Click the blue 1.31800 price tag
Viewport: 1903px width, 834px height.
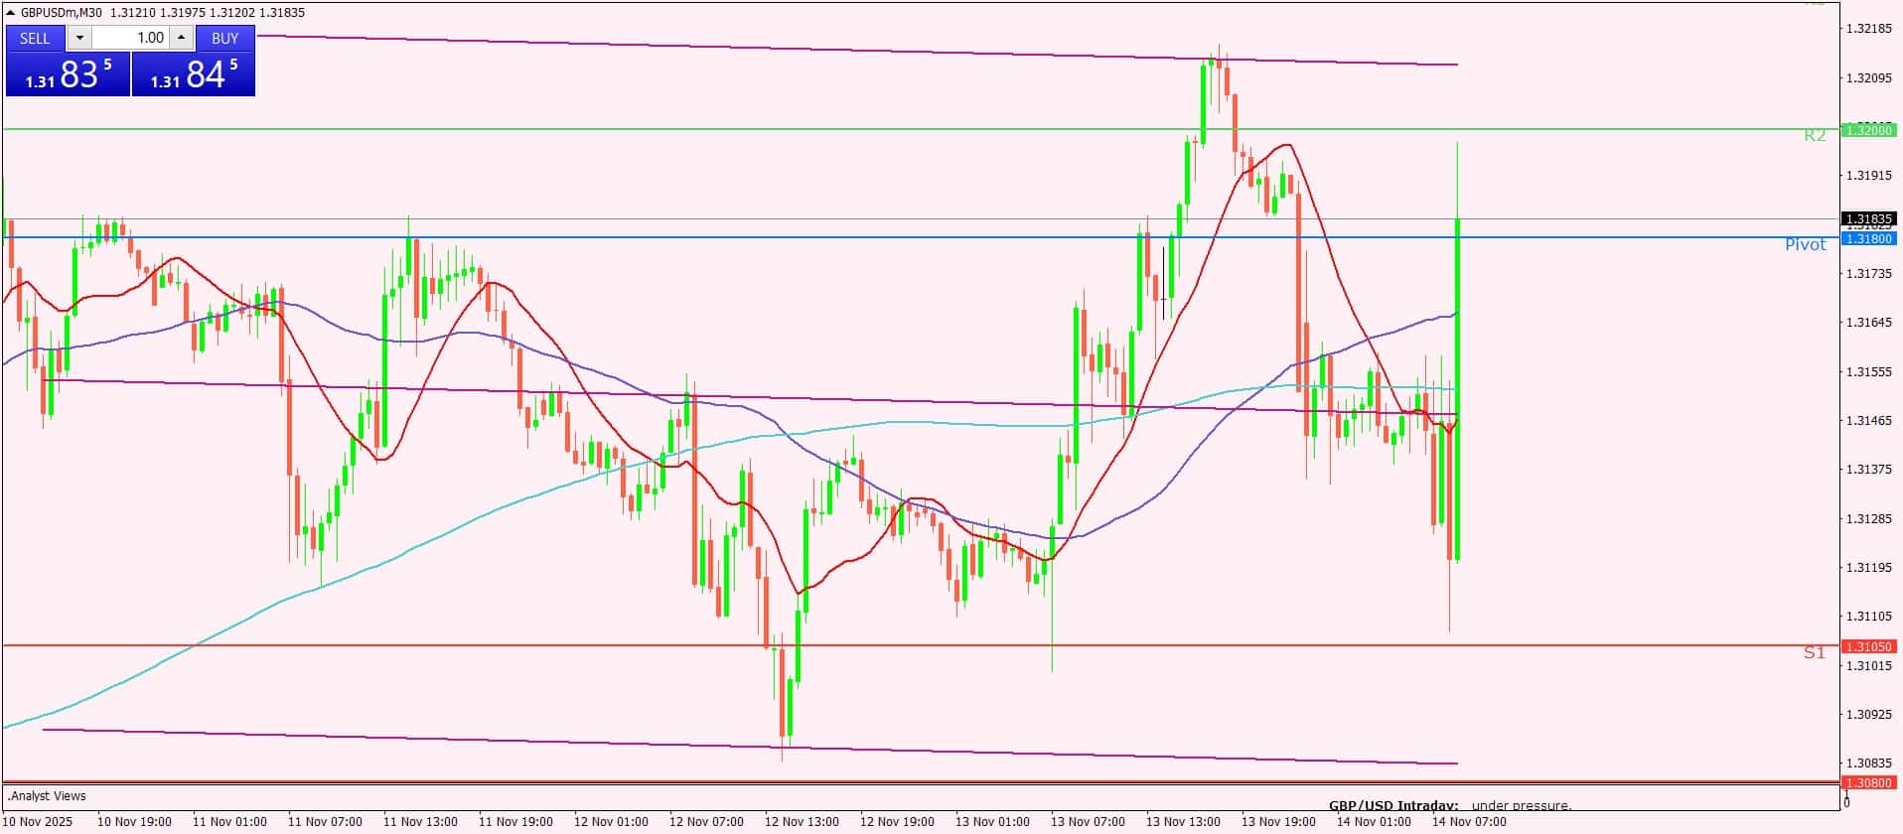point(1868,238)
